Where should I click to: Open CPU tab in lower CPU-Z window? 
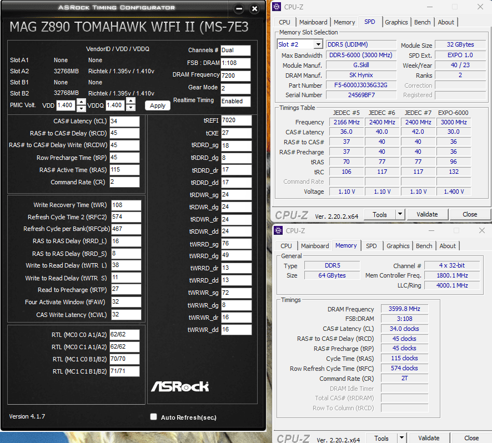(x=286, y=246)
